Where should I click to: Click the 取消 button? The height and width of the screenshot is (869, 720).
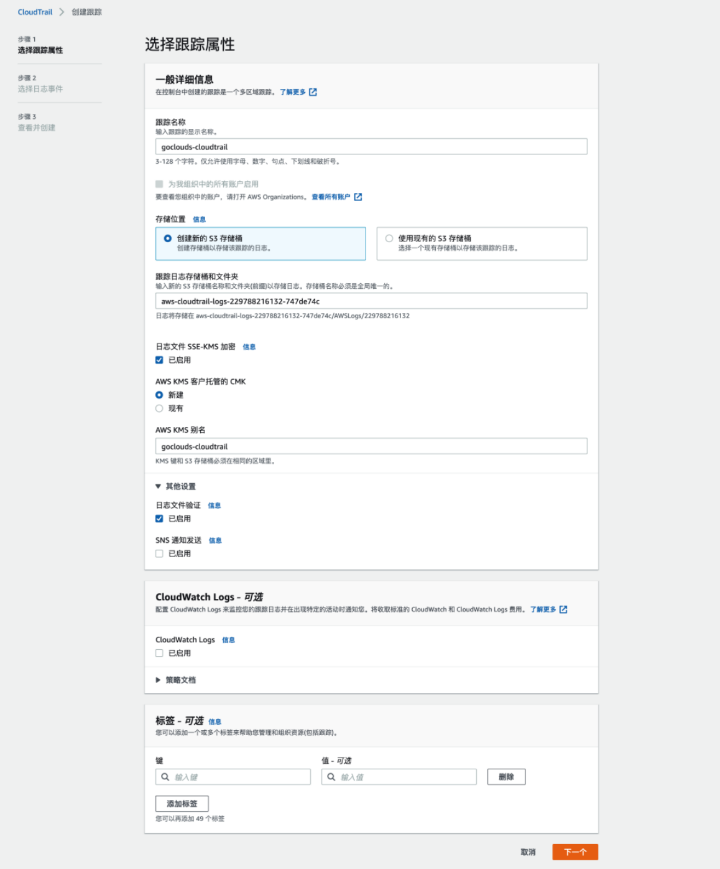(x=528, y=852)
